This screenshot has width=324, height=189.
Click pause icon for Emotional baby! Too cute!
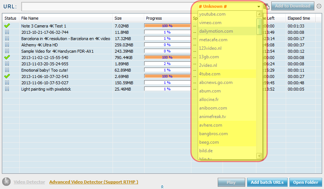7,70
